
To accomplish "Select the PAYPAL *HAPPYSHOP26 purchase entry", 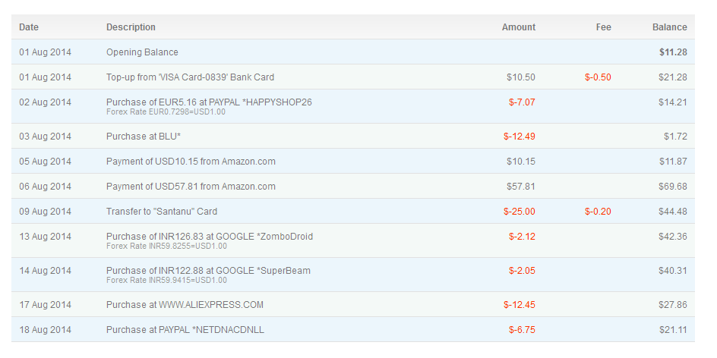I will click(x=209, y=102).
